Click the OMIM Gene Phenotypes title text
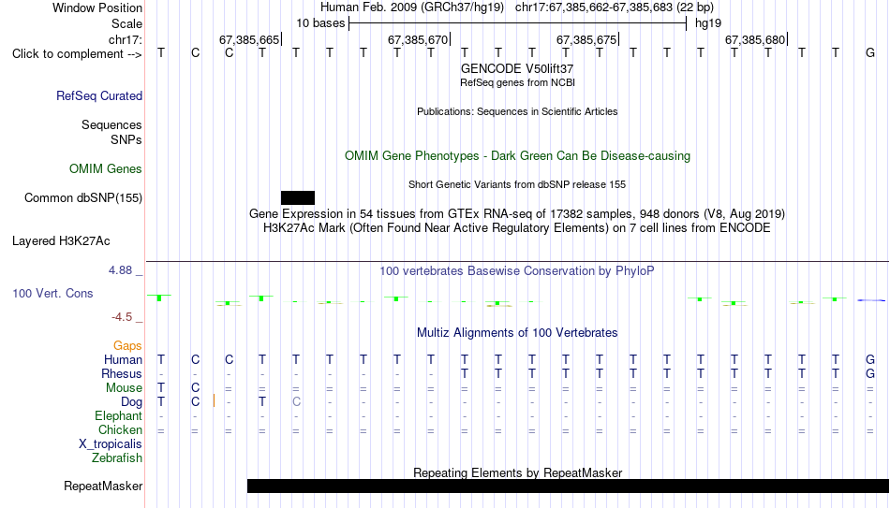The width and height of the screenshot is (890, 508). tap(518, 156)
